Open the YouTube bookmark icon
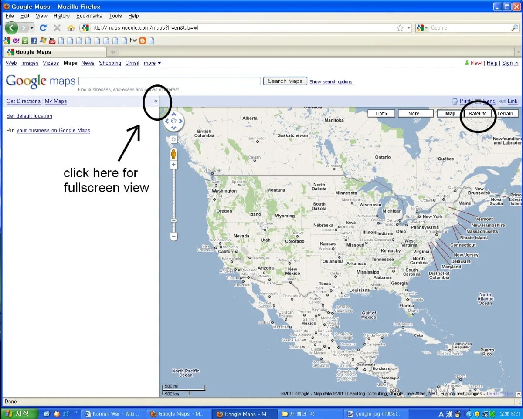The image size is (523, 419). [x=52, y=41]
